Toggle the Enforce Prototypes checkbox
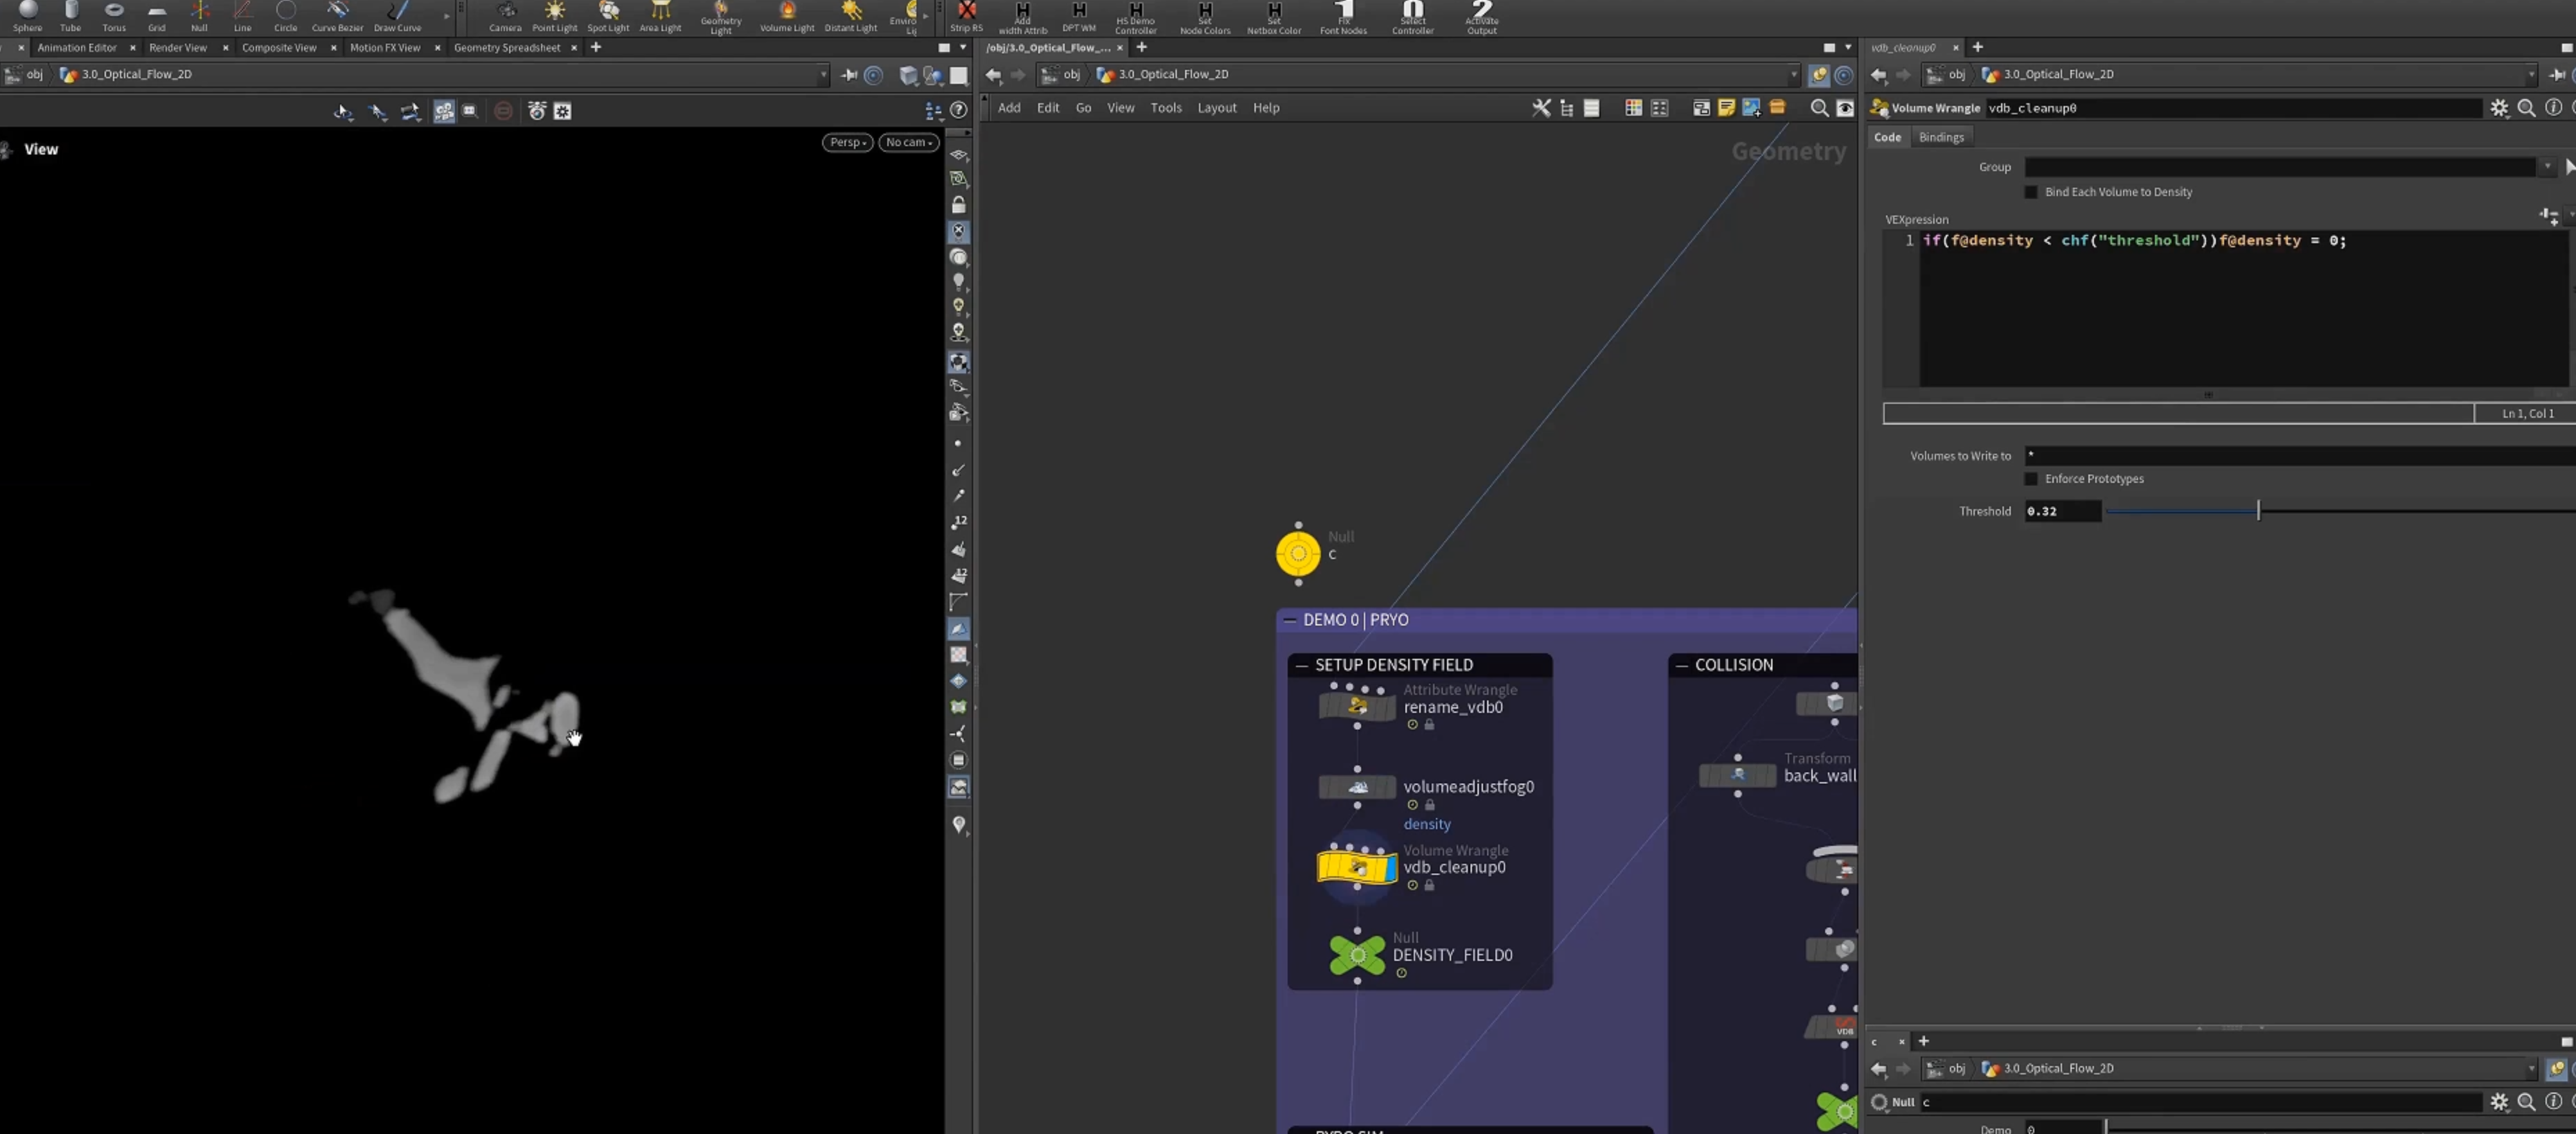Image resolution: width=2576 pixels, height=1134 pixels. (2030, 479)
